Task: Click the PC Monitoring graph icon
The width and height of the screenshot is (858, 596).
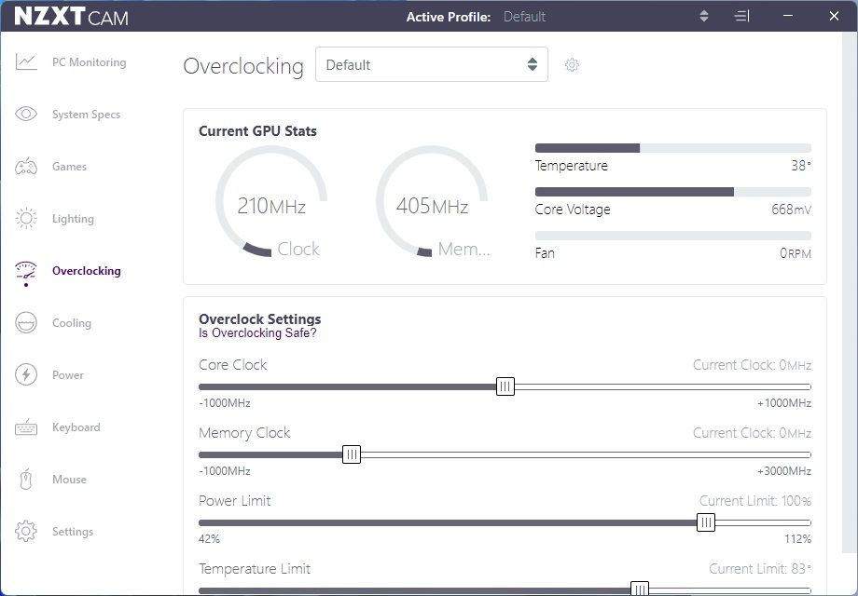Action: 26,62
